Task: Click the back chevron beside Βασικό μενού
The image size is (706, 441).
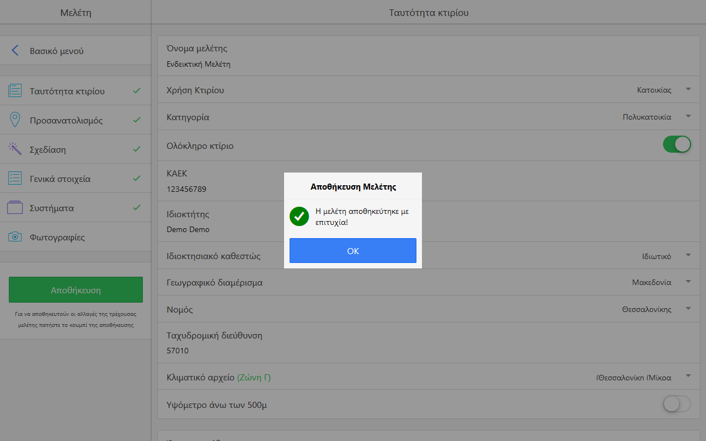Action: [x=15, y=51]
